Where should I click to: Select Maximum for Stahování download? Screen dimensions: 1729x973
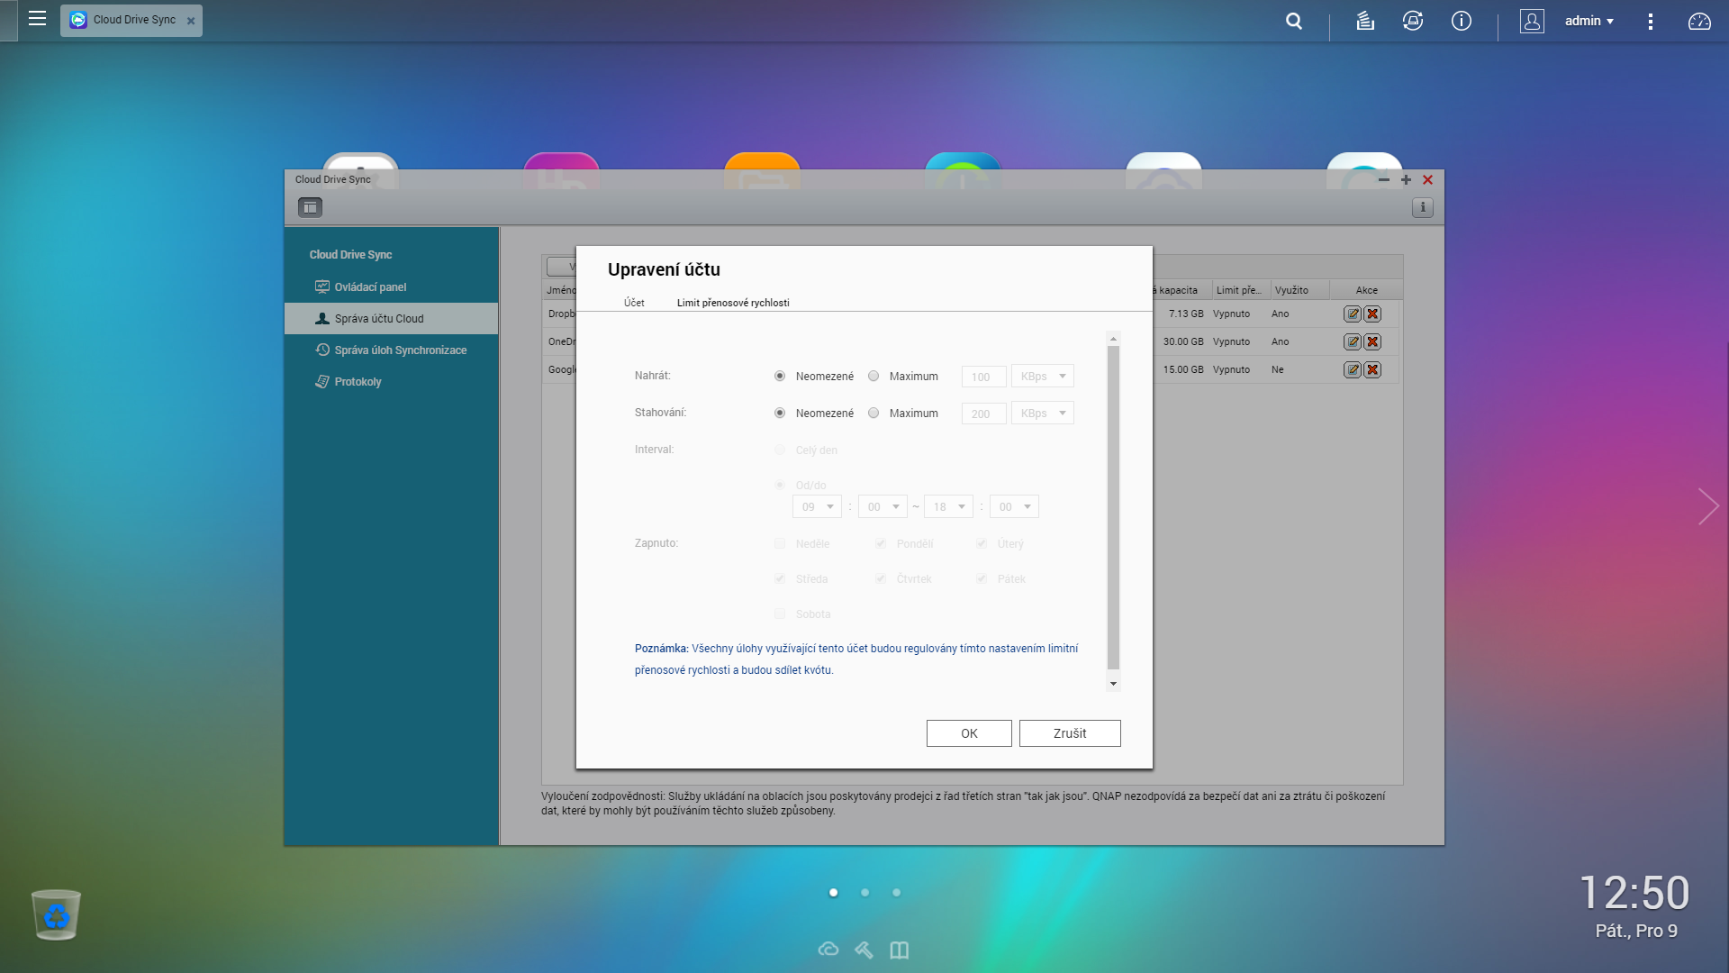tap(874, 414)
